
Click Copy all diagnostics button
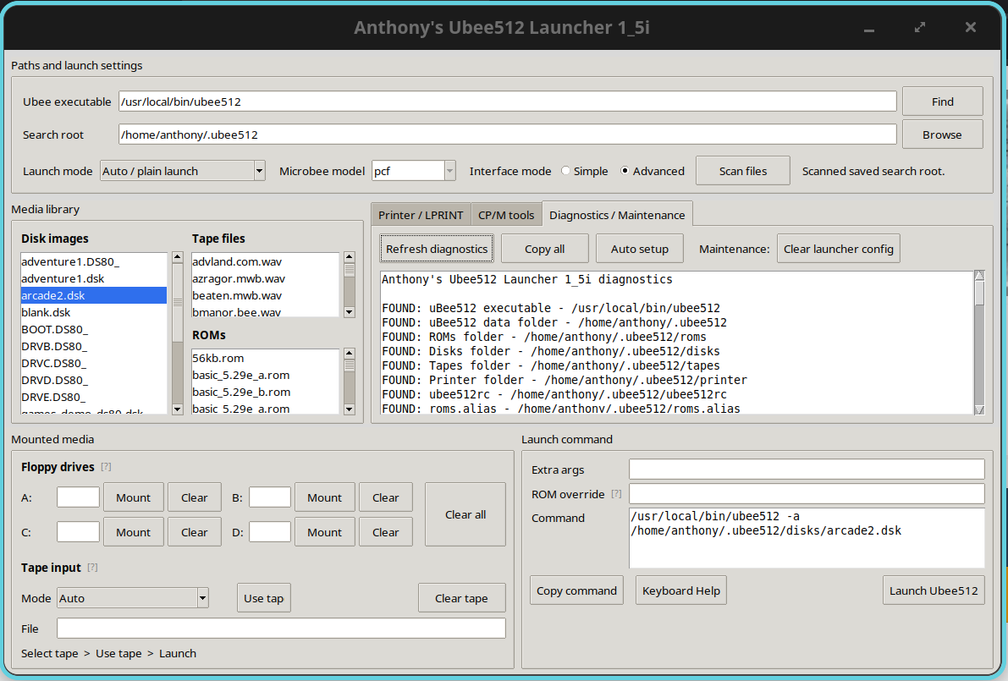pos(544,249)
